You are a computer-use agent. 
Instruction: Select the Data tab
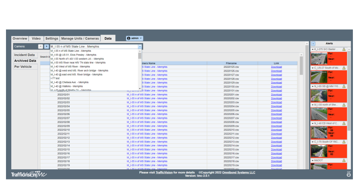click(x=108, y=39)
